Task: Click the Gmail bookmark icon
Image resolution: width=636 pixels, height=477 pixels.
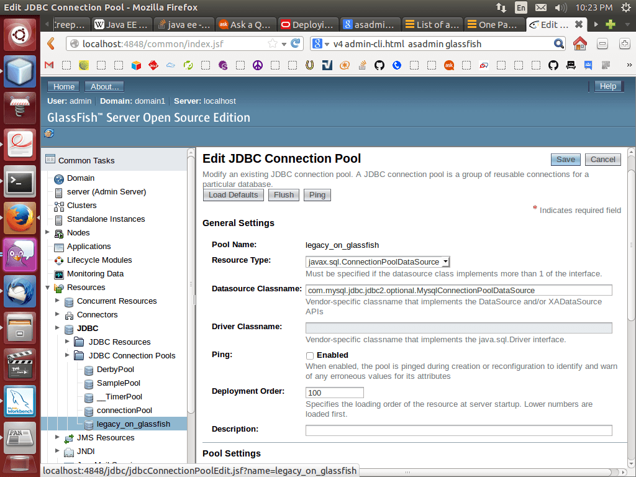Action: point(50,65)
